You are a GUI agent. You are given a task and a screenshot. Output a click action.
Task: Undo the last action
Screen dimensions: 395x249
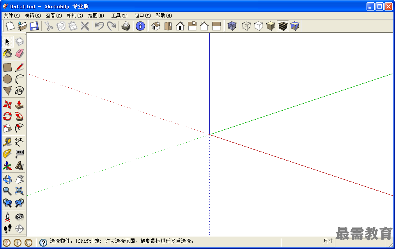click(x=99, y=26)
